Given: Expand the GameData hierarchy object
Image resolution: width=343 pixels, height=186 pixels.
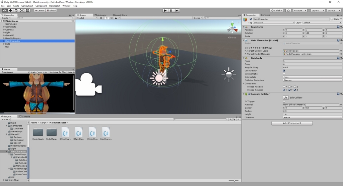Looking at the screenshot, I should pyautogui.click(x=4, y=27).
